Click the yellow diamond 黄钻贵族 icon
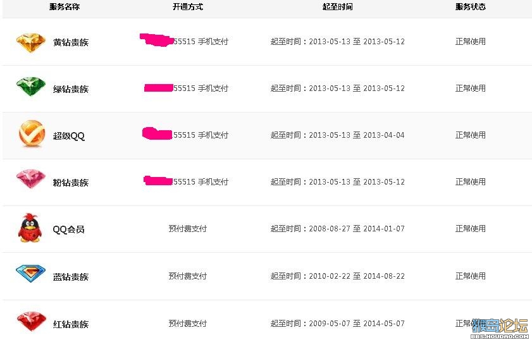This screenshot has height=342, width=532. coord(31,42)
